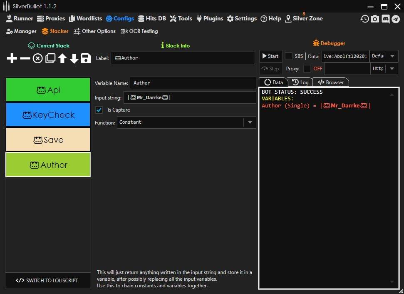The width and height of the screenshot is (404, 294).
Task: Click the SWITCH TO LOLISCRIPT button
Action: [x=47, y=281]
